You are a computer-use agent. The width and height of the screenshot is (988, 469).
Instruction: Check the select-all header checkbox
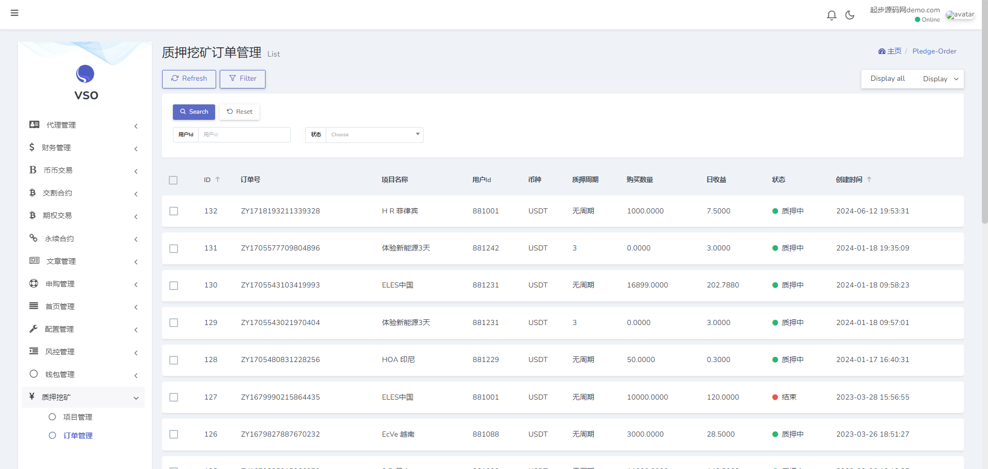[173, 181]
